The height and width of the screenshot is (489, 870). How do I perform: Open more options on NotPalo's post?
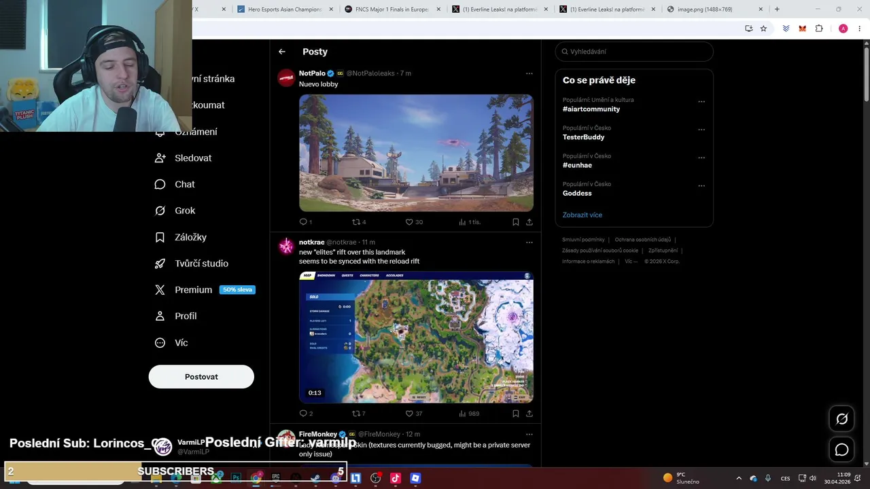point(529,73)
